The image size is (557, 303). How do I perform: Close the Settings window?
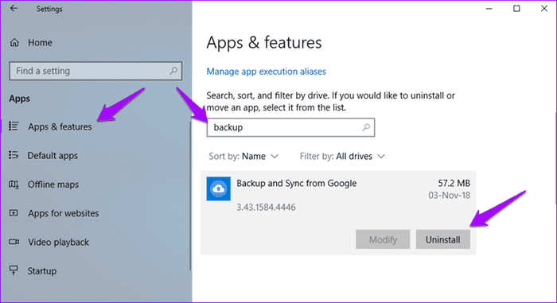click(x=544, y=9)
